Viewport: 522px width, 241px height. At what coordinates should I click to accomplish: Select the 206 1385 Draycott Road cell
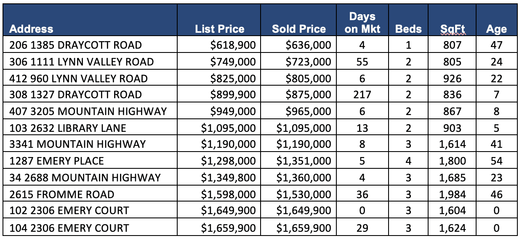tap(76, 45)
